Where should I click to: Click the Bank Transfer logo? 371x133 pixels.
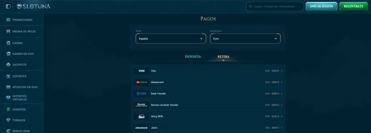pyautogui.click(x=142, y=93)
